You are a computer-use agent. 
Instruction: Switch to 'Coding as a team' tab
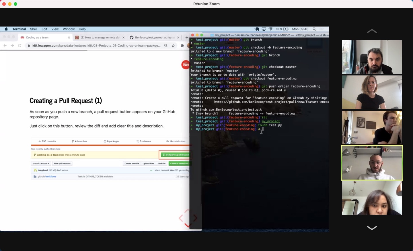(45, 37)
